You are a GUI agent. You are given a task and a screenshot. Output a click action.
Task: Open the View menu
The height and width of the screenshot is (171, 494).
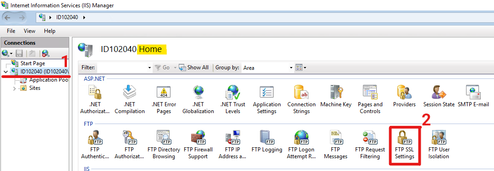[x=30, y=31]
